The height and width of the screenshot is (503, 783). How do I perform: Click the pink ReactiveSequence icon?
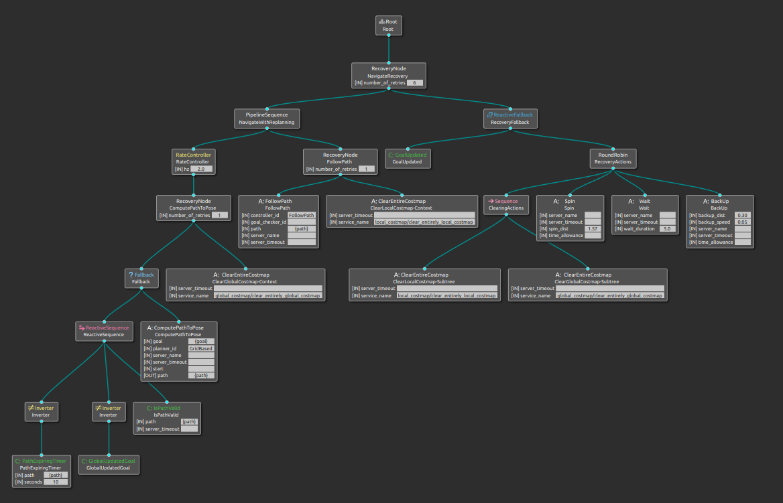81,328
